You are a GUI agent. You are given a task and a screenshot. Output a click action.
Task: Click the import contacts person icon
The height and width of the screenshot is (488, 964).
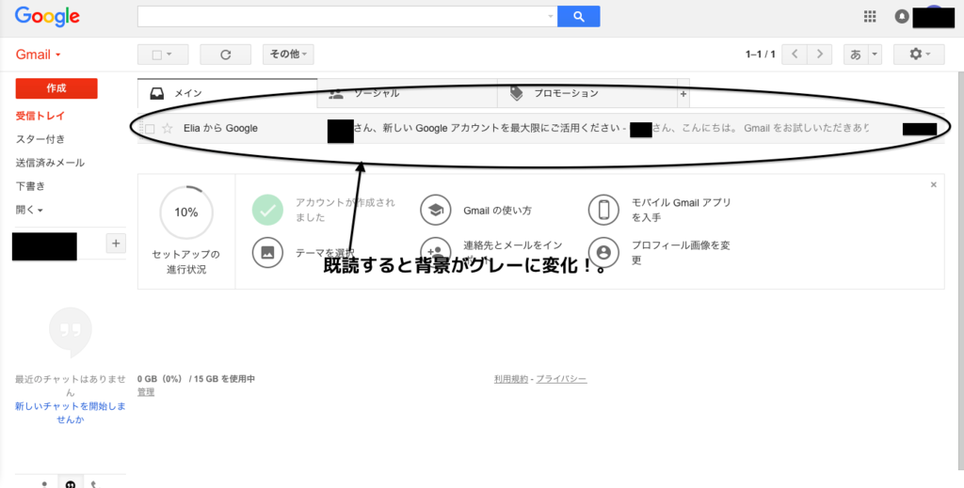tap(436, 252)
